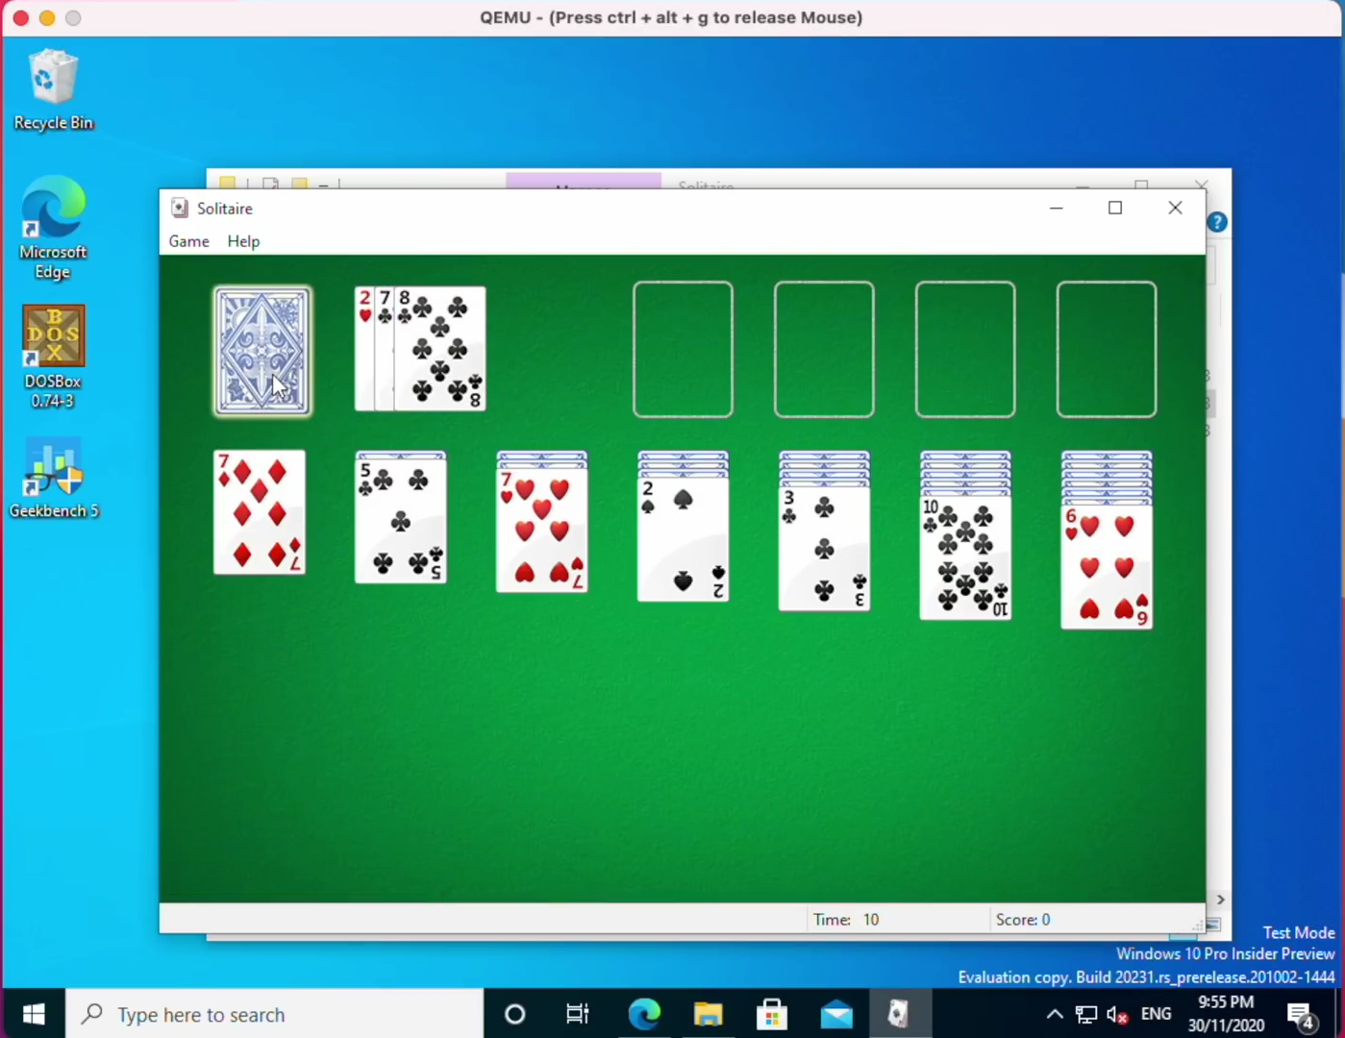The image size is (1345, 1038).
Task: Select the 8 of clubs waste card
Action: pos(440,350)
